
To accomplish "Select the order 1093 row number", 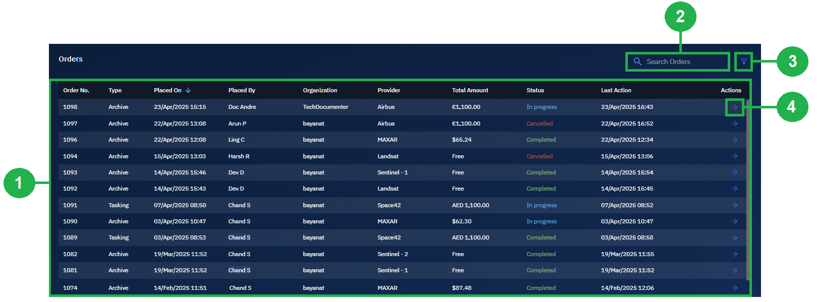I will [70, 172].
